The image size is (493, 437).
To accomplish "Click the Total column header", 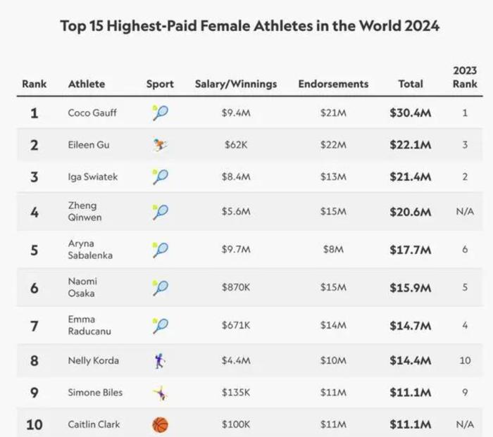I will (411, 84).
